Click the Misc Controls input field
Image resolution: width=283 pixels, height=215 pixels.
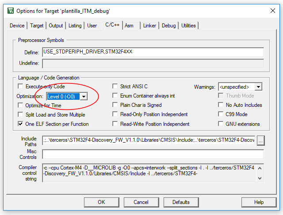[x=153, y=154]
